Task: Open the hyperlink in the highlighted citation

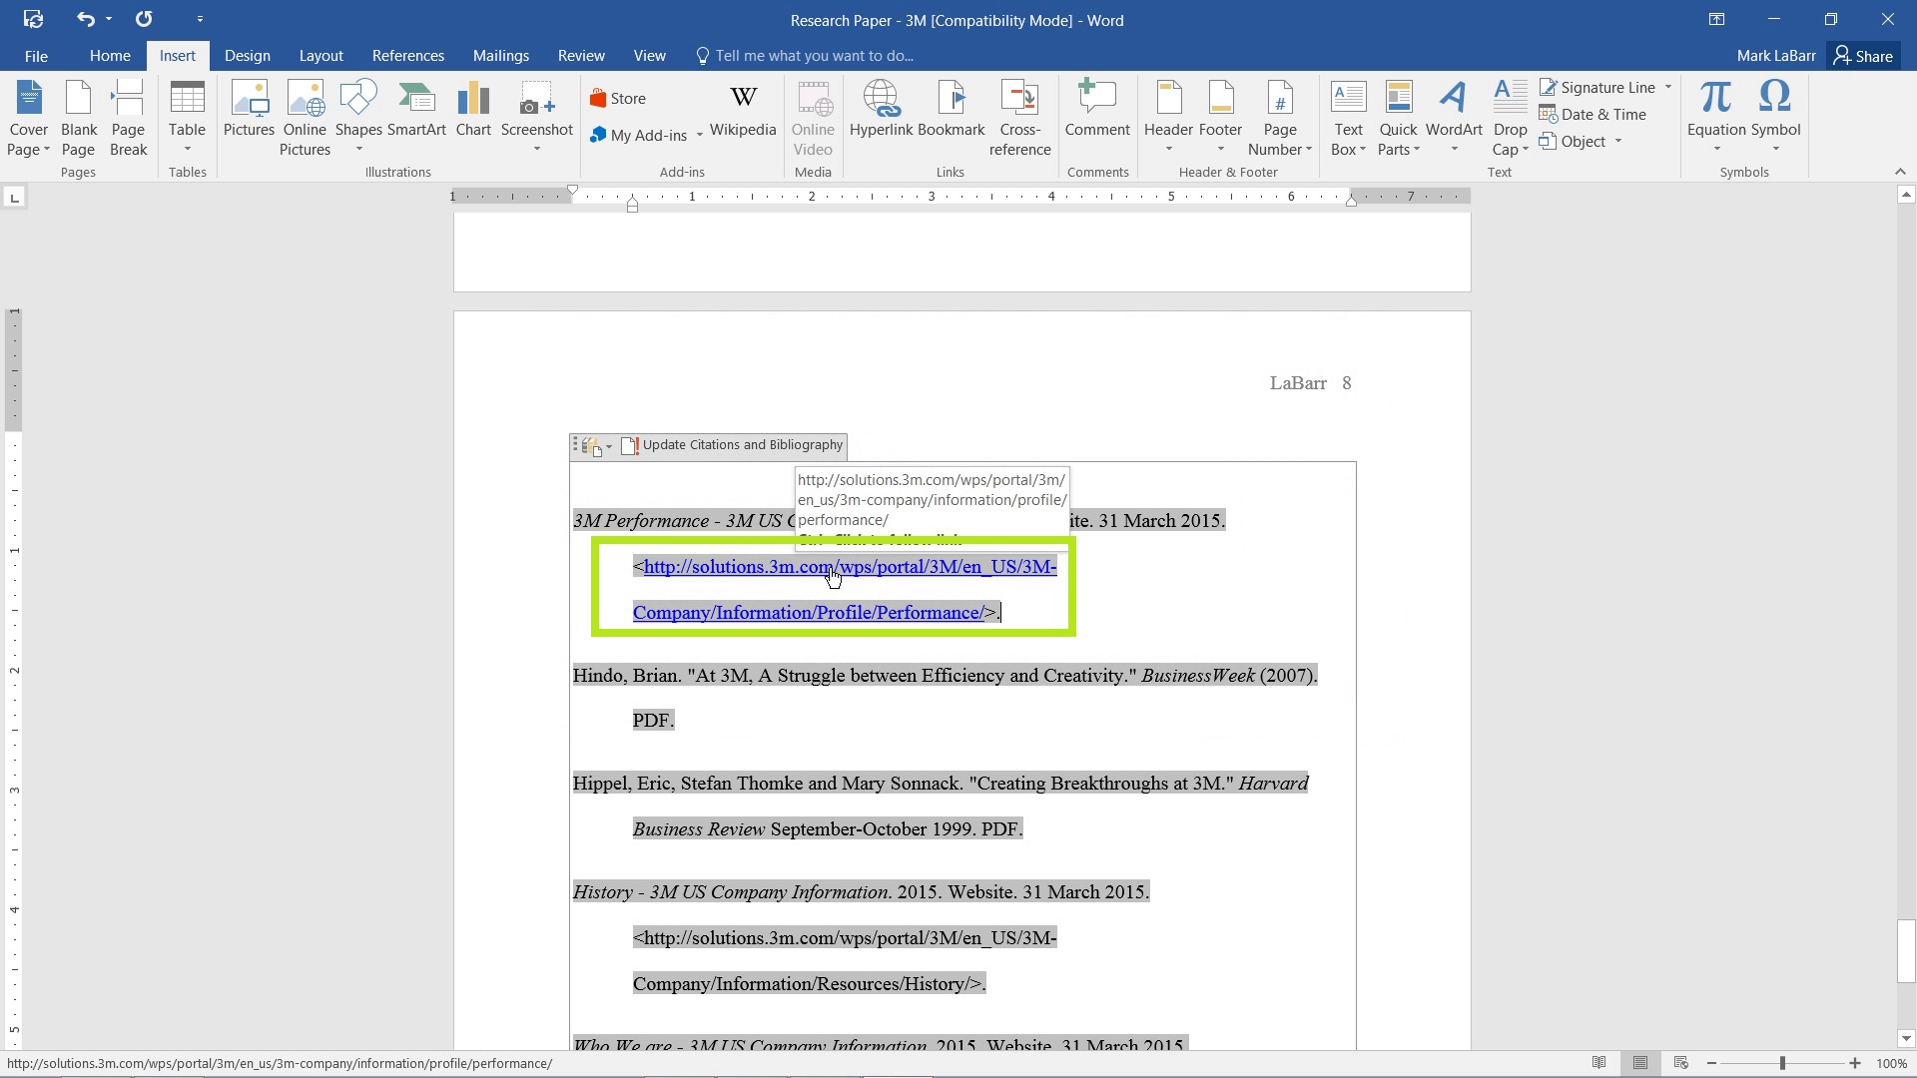Action: pyautogui.click(x=835, y=566)
